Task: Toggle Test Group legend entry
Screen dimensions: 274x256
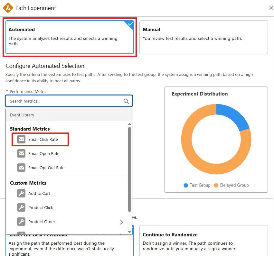Action: 197,185
